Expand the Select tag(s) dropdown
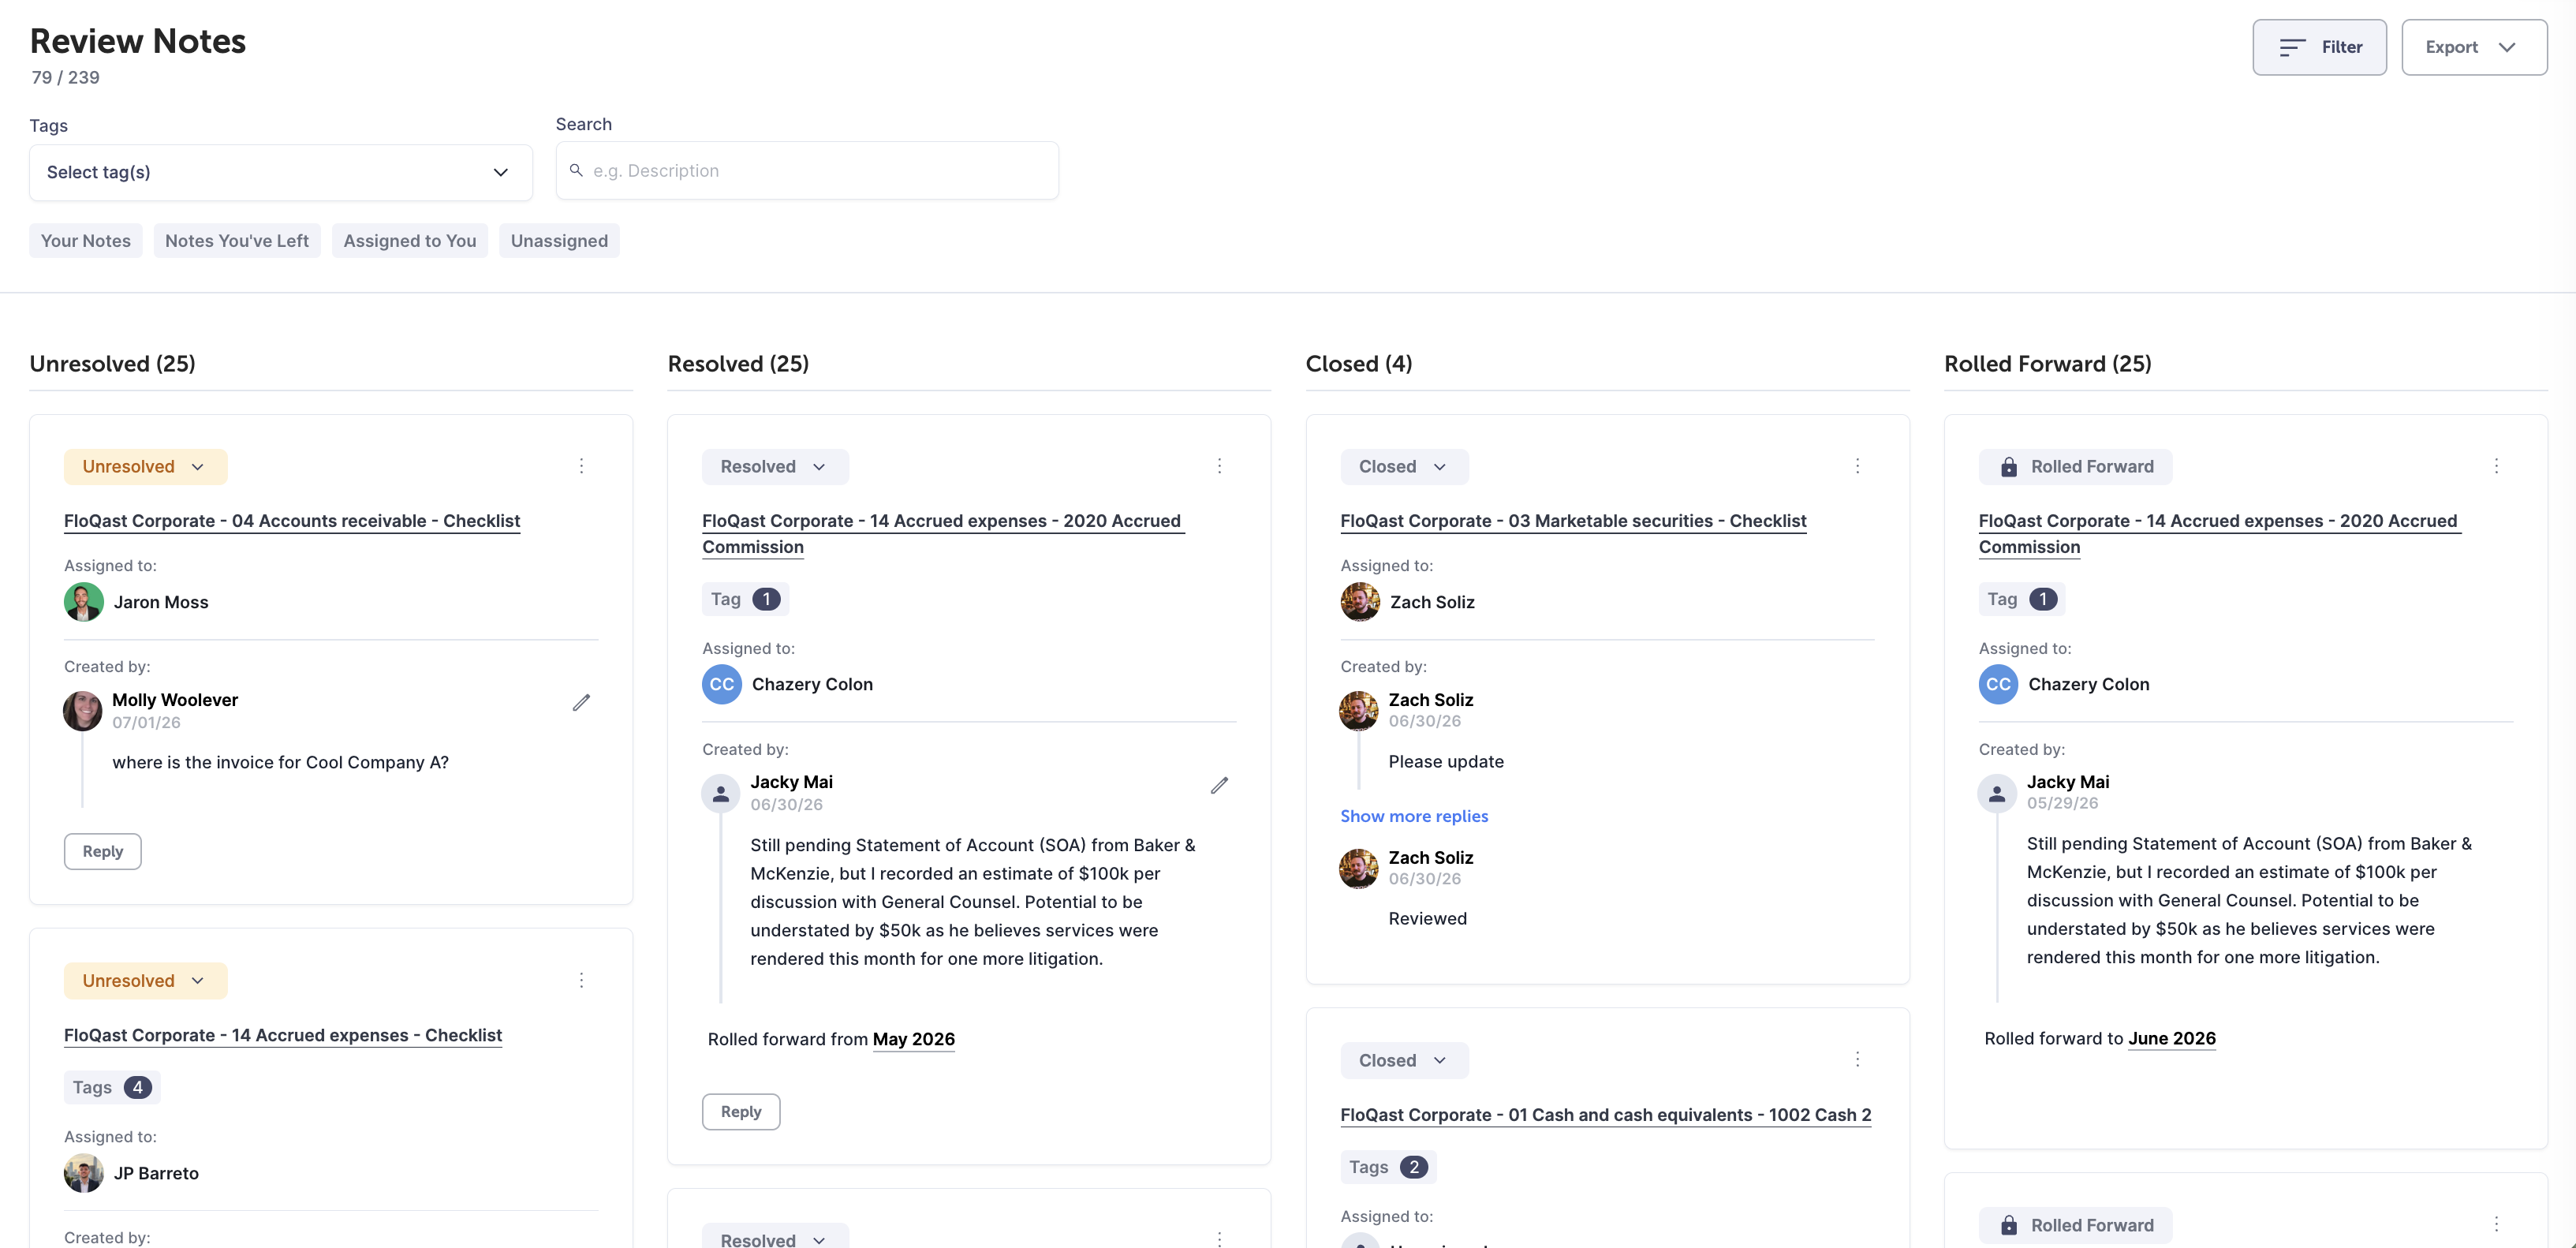Screen dimensions: 2576x1248 (x=280, y=172)
